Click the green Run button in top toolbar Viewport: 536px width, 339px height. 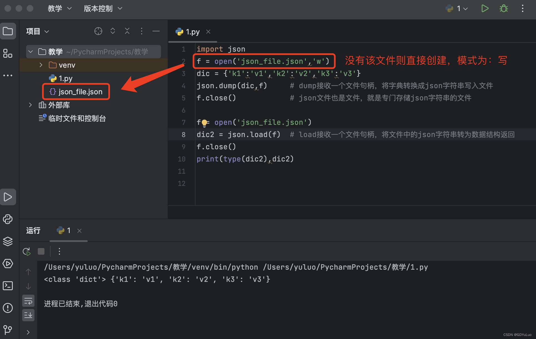(x=485, y=9)
